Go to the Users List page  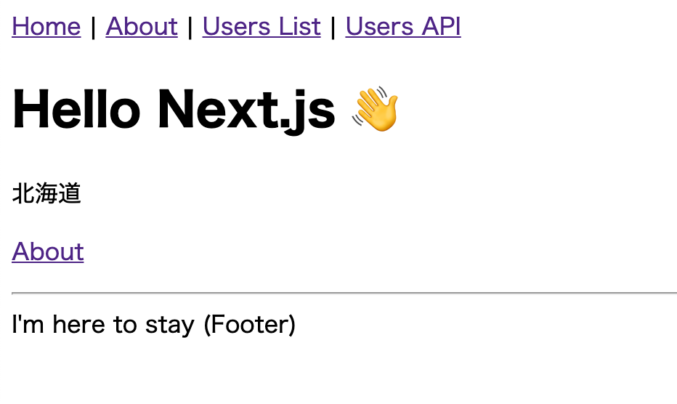pos(262,27)
